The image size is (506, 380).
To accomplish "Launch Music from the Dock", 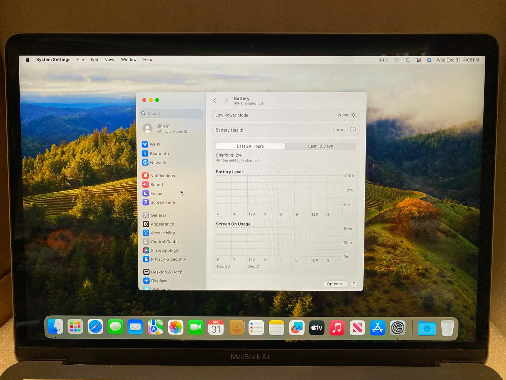I will tap(337, 328).
